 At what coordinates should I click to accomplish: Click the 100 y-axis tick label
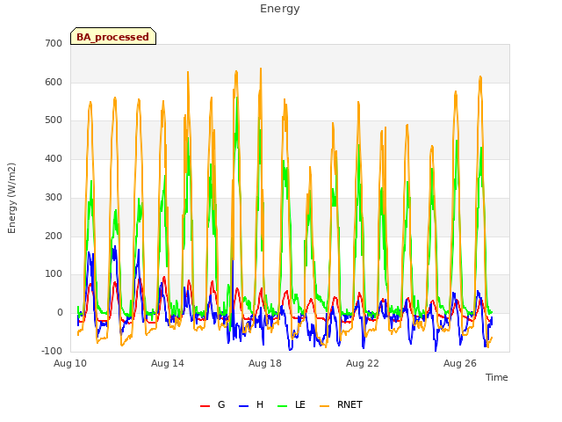54,274
